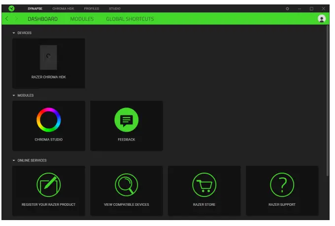Select the Global Shortcuts sub-tab
The width and height of the screenshot is (335, 226).
(x=130, y=19)
